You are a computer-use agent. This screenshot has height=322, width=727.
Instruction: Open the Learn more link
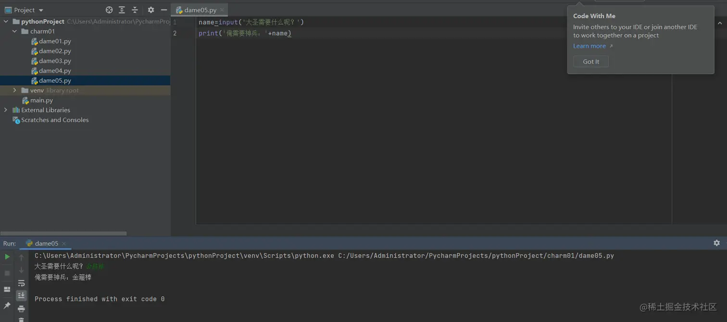[x=589, y=46]
